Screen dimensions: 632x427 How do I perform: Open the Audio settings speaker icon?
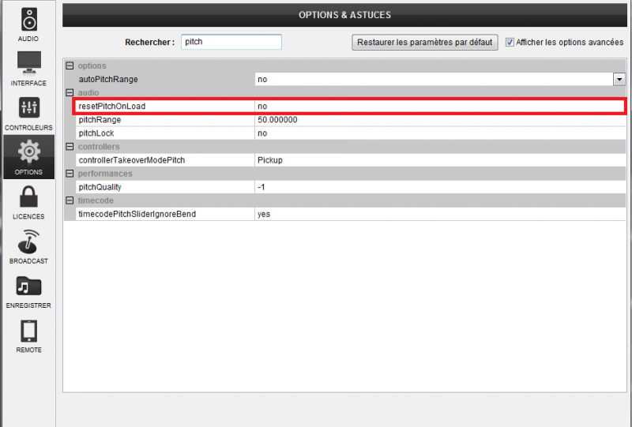click(x=29, y=19)
